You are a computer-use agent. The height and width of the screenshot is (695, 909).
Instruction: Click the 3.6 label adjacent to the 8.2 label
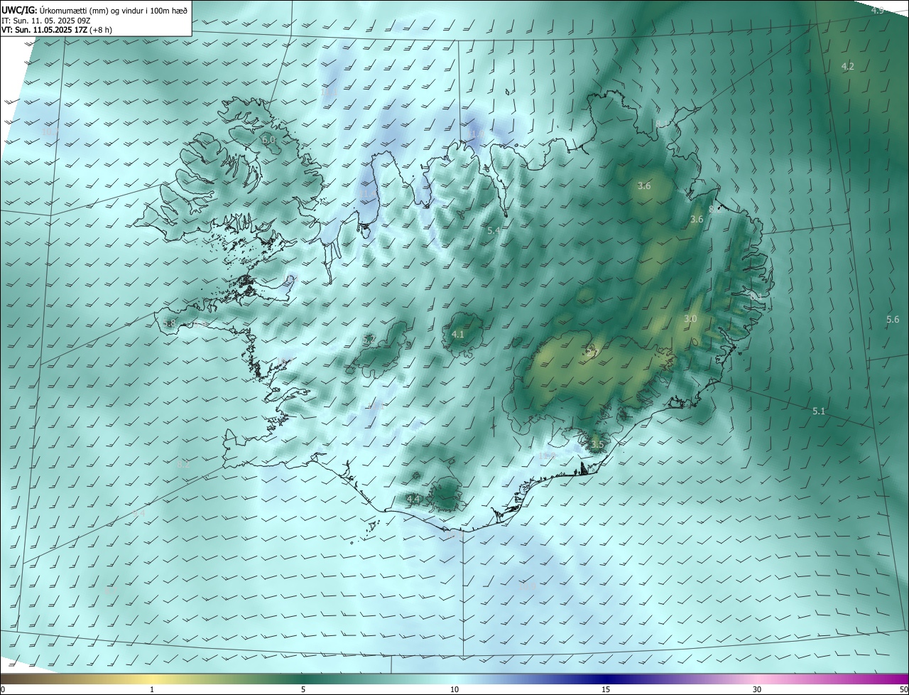point(697,220)
